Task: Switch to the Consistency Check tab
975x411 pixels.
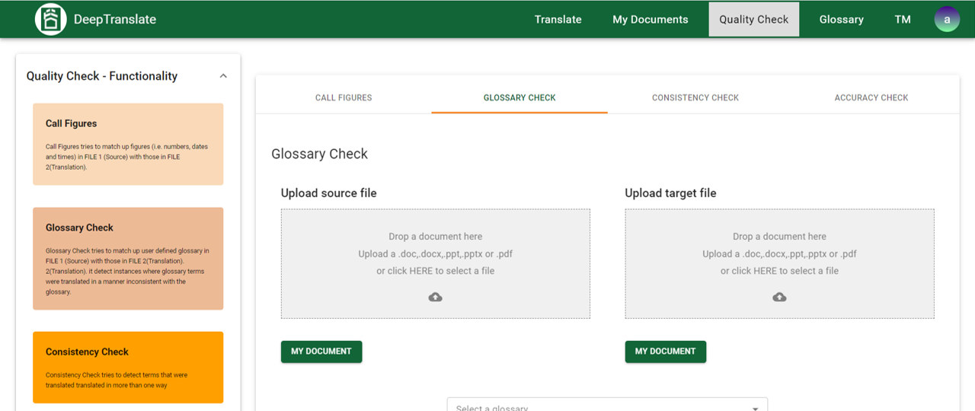Action: click(x=695, y=97)
